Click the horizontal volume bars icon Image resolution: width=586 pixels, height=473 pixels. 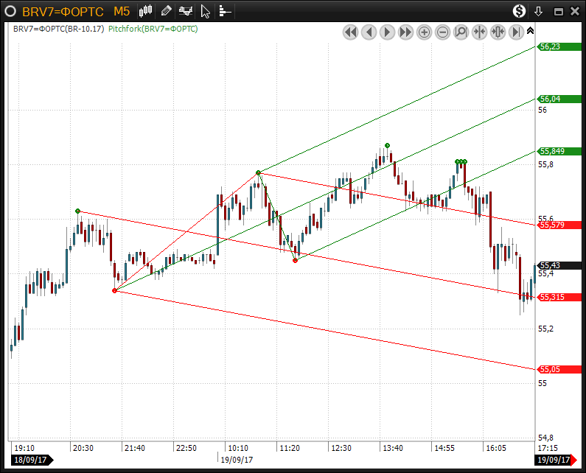click(x=225, y=11)
